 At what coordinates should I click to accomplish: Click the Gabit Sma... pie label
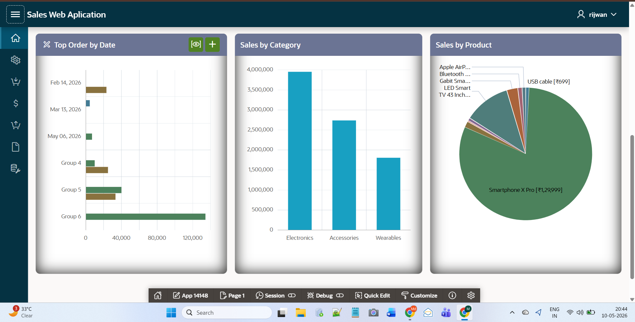coord(455,81)
